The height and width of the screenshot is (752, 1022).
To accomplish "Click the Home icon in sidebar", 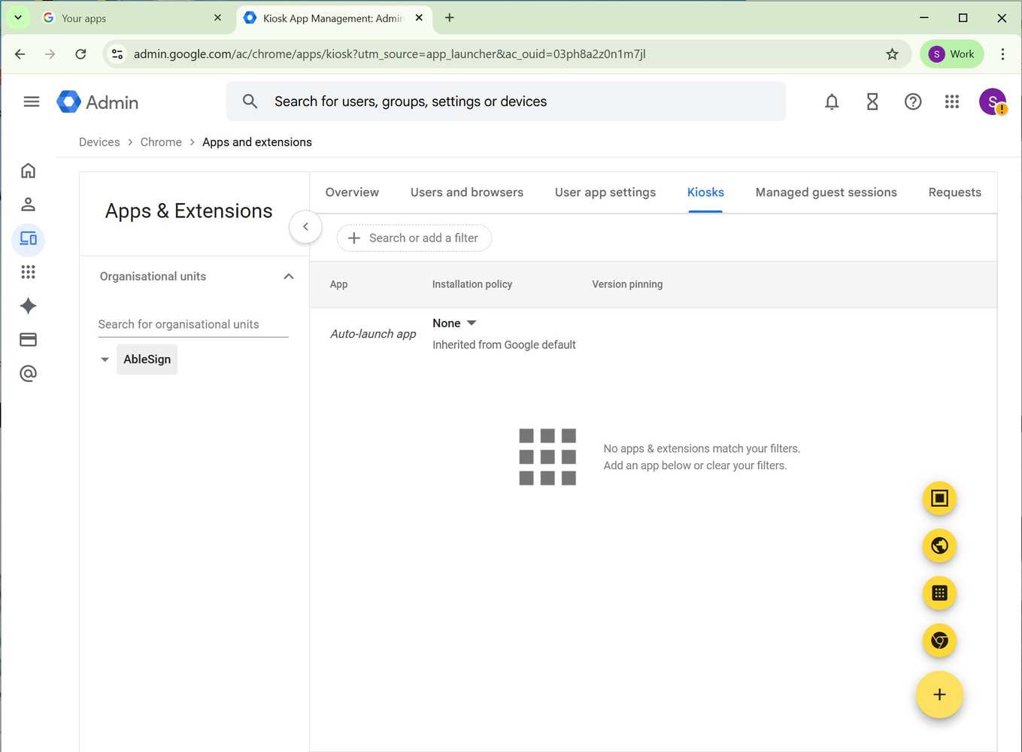I will pyautogui.click(x=29, y=171).
